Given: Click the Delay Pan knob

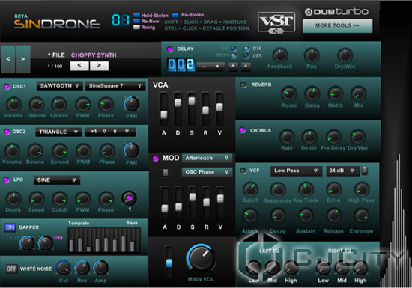Looking at the screenshot, I should [x=312, y=55].
